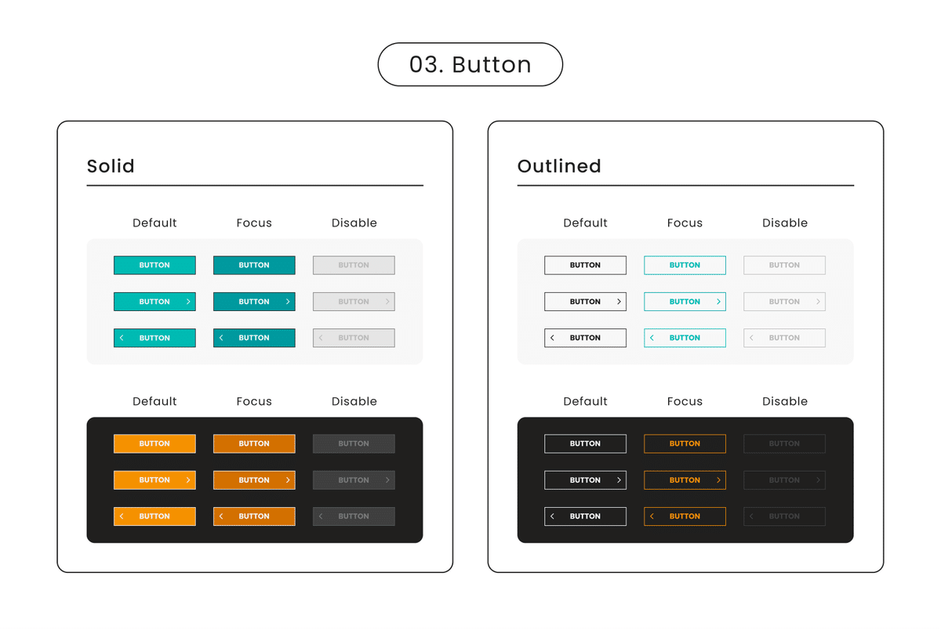Click left chevron on white-outlined Default button
Screen dimensions: 941x630
point(552,516)
